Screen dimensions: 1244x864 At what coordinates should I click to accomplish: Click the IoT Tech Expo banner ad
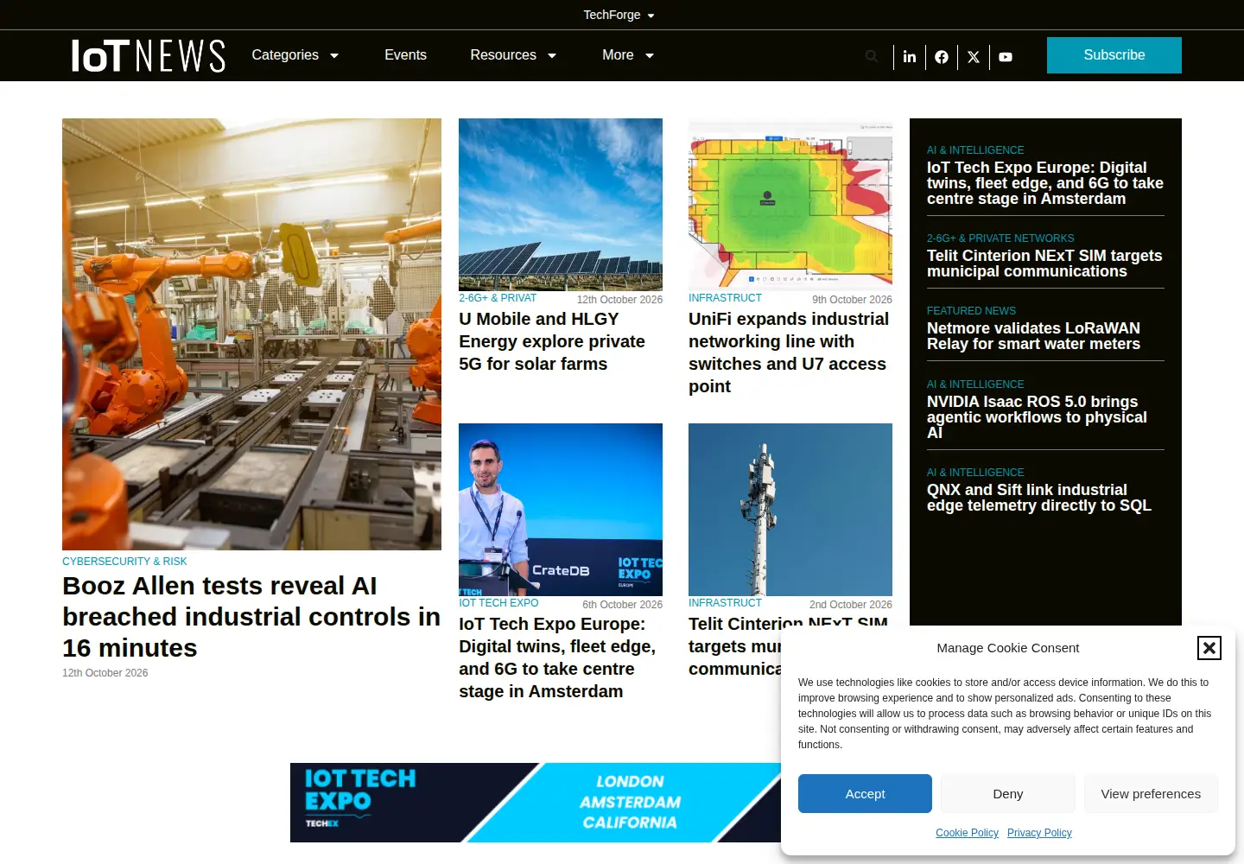click(x=536, y=803)
